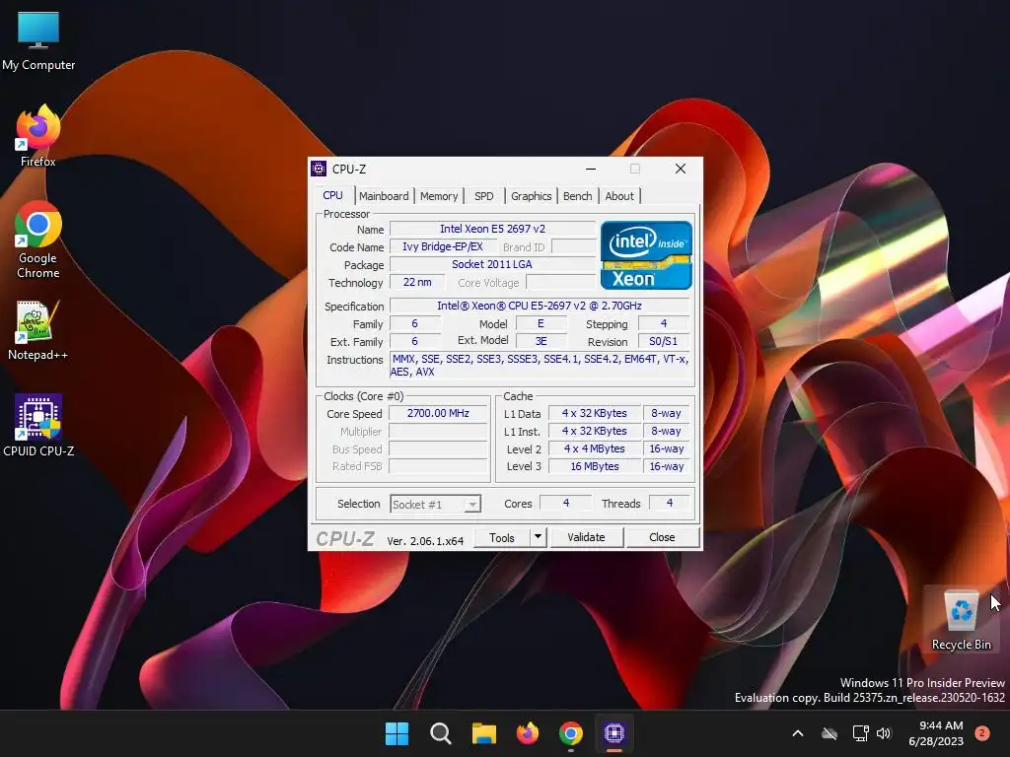The image size is (1010, 757).
Task: Launch Firefox from the desktop shortcut
Action: pos(38,136)
